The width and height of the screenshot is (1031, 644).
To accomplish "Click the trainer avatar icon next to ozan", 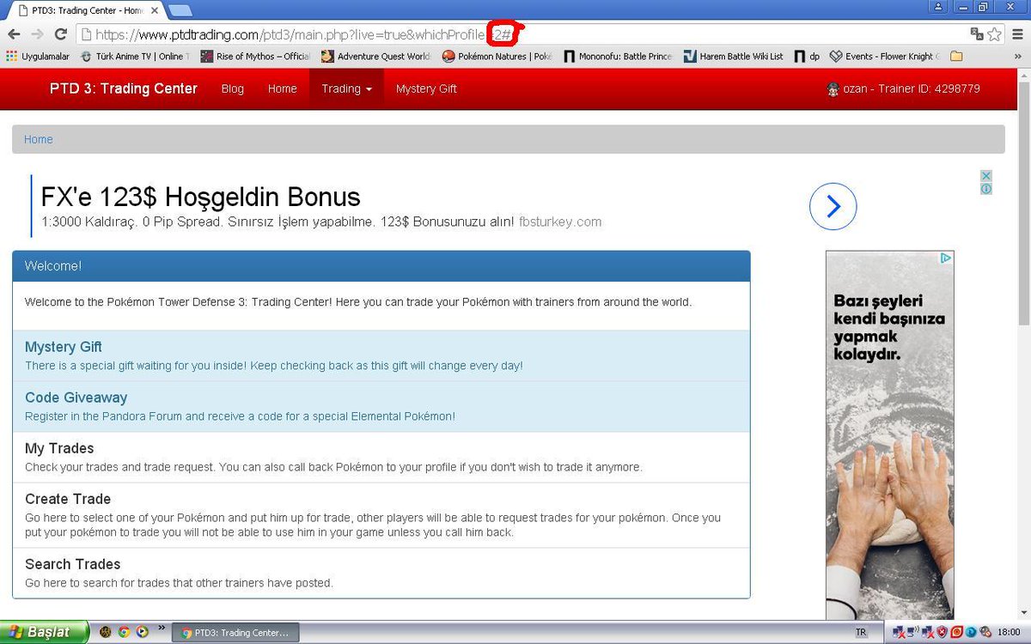I will point(833,89).
